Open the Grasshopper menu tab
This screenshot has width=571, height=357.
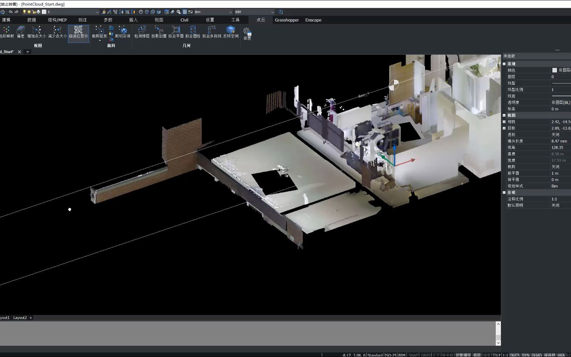click(x=287, y=19)
